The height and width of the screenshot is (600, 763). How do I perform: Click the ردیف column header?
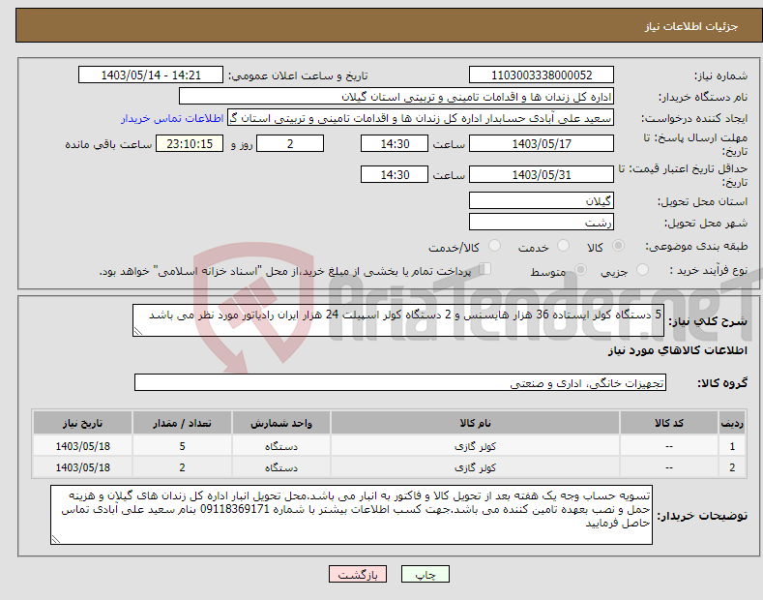(x=732, y=423)
